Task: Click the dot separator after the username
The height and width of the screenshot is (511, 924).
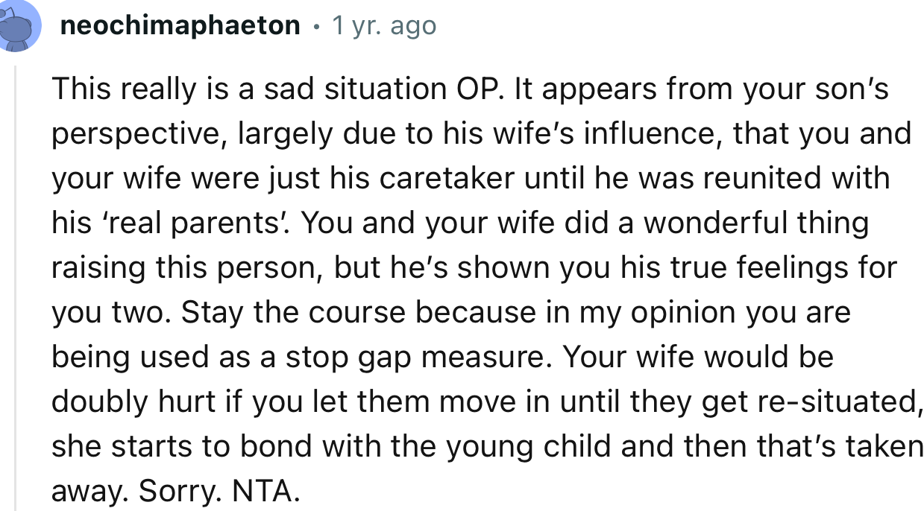Action: pos(317,28)
